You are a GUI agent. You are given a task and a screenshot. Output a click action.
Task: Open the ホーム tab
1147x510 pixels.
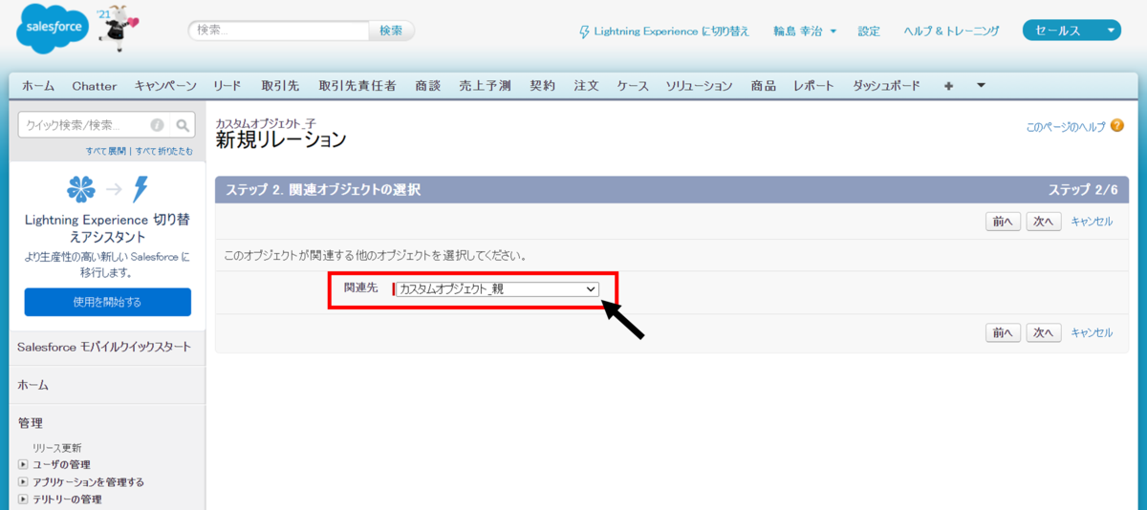(x=38, y=86)
